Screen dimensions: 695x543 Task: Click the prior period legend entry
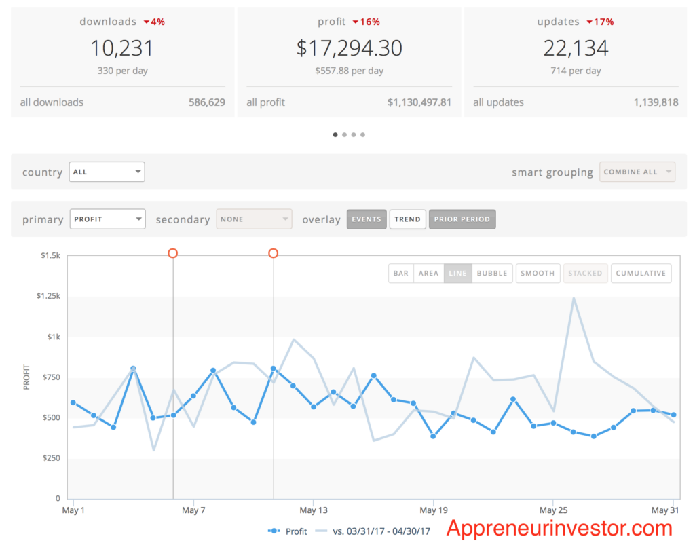(372, 531)
